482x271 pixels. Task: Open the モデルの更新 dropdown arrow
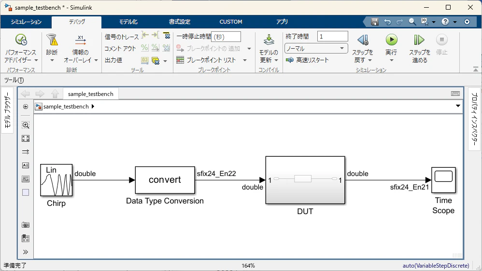(276, 60)
